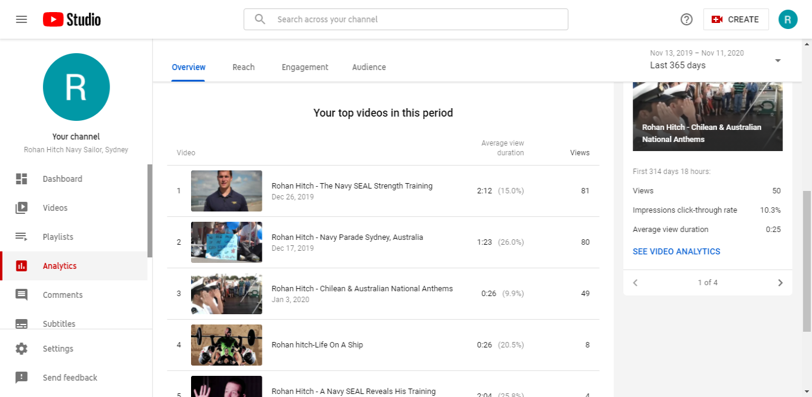Go to previous card with left chevron
812x397 pixels.
635,283
